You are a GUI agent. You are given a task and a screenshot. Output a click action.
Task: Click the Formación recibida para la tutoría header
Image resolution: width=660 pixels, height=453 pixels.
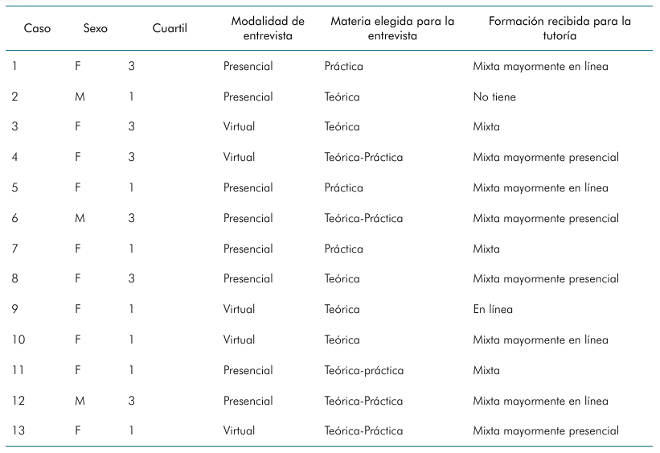click(560, 28)
